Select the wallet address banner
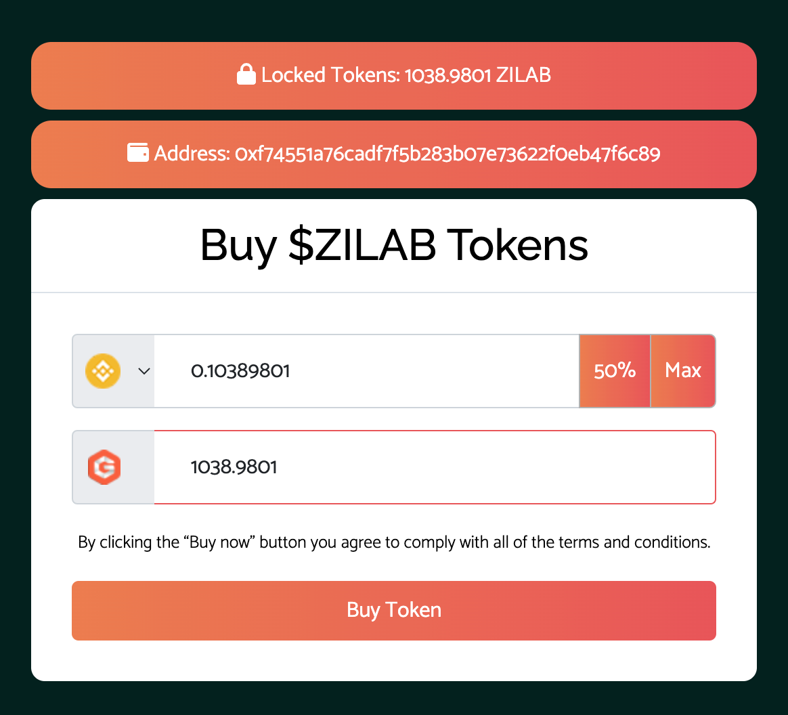 393,154
